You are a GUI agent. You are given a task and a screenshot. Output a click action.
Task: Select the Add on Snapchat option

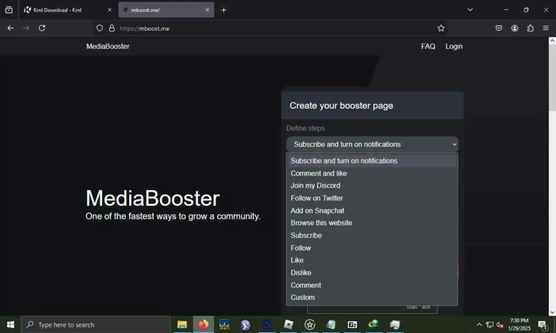[372, 211]
